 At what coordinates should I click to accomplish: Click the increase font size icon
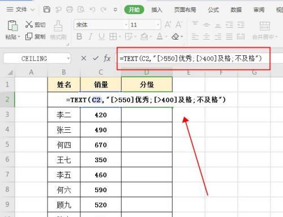point(168,25)
